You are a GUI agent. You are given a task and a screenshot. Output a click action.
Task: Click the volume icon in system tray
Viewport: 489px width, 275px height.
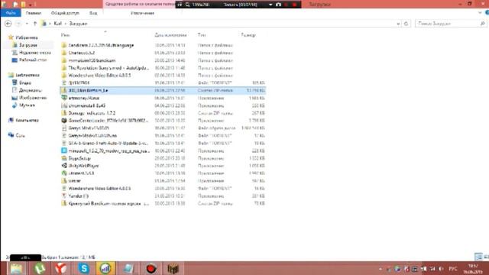(x=441, y=268)
